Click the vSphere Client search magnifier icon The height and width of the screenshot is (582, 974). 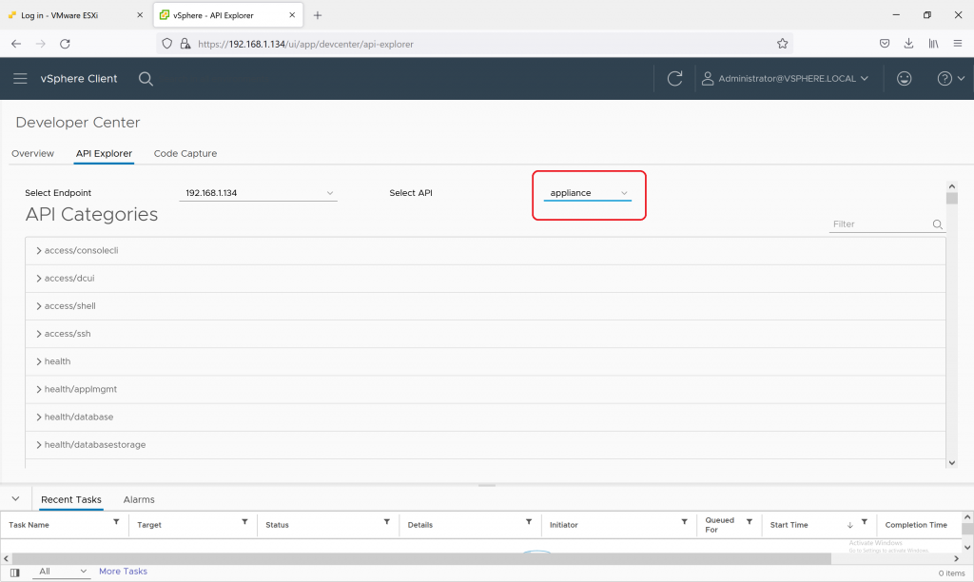[x=146, y=79]
